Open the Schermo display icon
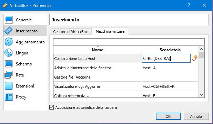 [8, 64]
